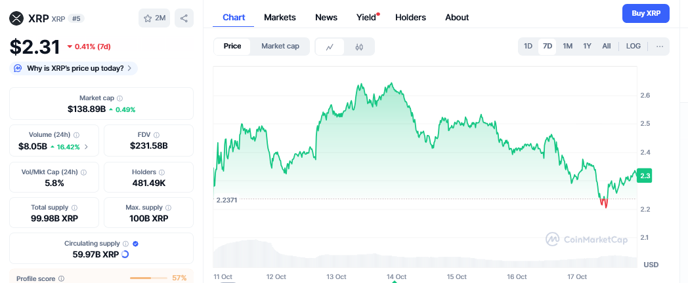Open the Holders tab

point(410,17)
